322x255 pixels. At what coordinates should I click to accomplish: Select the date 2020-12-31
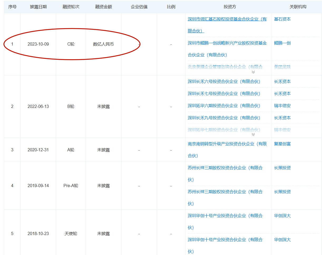38,150
